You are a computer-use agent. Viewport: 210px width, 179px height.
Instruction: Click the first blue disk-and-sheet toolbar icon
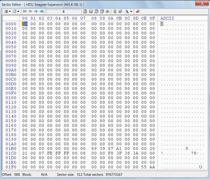tap(96, 11)
